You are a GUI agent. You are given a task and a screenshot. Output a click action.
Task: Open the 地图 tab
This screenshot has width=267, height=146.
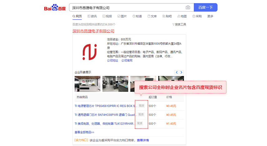pos(182,16)
